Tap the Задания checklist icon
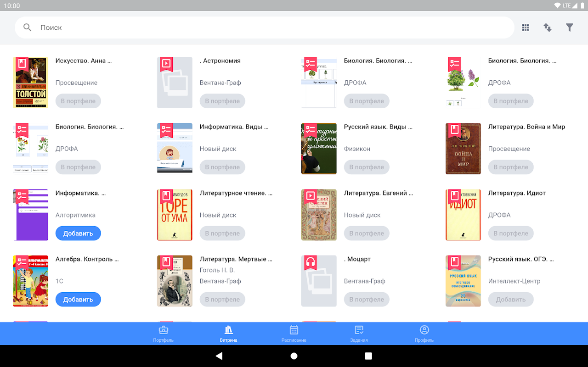Viewport: 588px width, 367px height. 359,330
